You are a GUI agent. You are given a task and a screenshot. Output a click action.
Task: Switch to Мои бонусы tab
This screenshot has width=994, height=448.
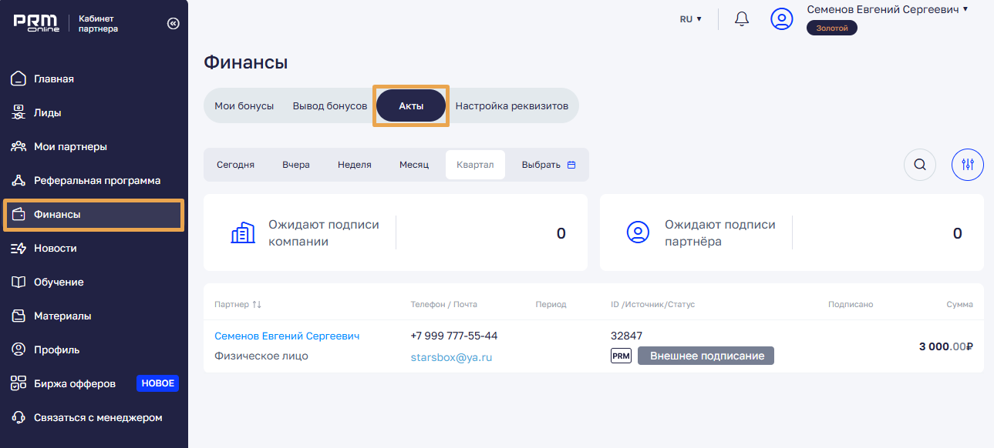pyautogui.click(x=244, y=106)
